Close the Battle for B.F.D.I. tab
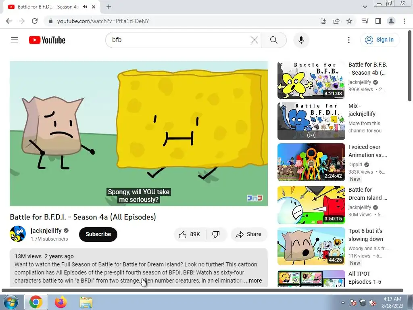413x310 pixels. click(x=94, y=7)
